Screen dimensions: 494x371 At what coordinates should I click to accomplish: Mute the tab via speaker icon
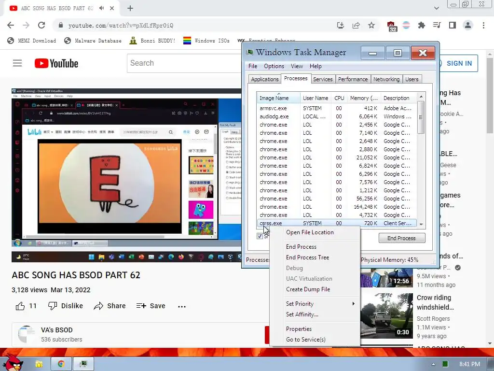pyautogui.click(x=101, y=8)
